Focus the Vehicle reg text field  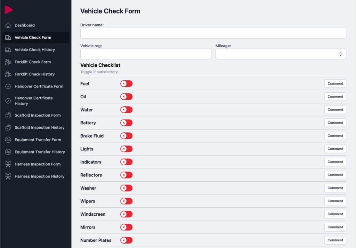tap(145, 54)
